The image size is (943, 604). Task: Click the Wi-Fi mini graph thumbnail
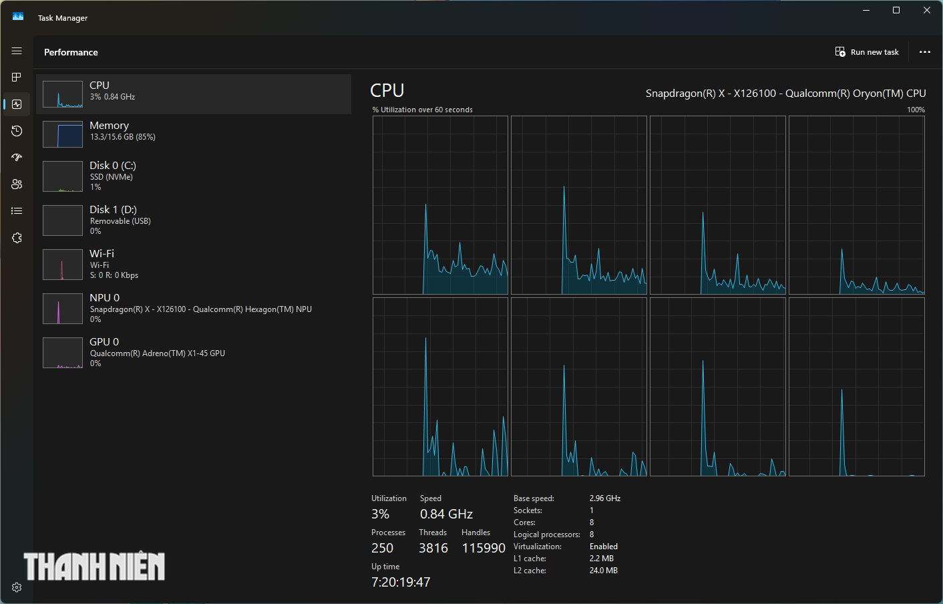pyautogui.click(x=63, y=265)
